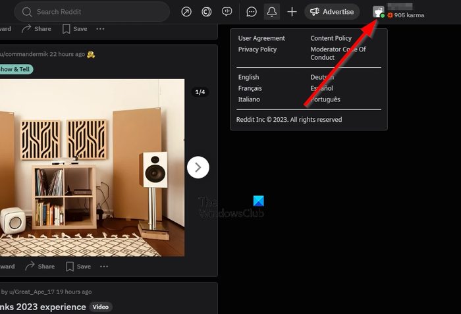Save the top post
The image size is (461, 314).
(x=74, y=29)
